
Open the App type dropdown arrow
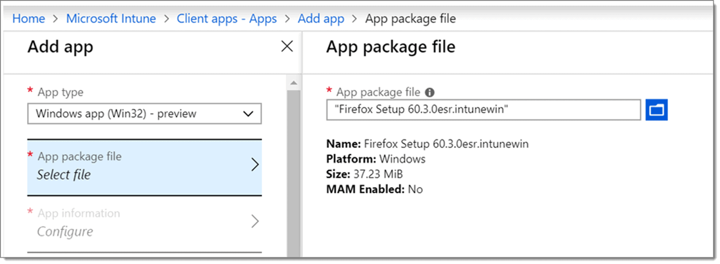[x=248, y=114]
